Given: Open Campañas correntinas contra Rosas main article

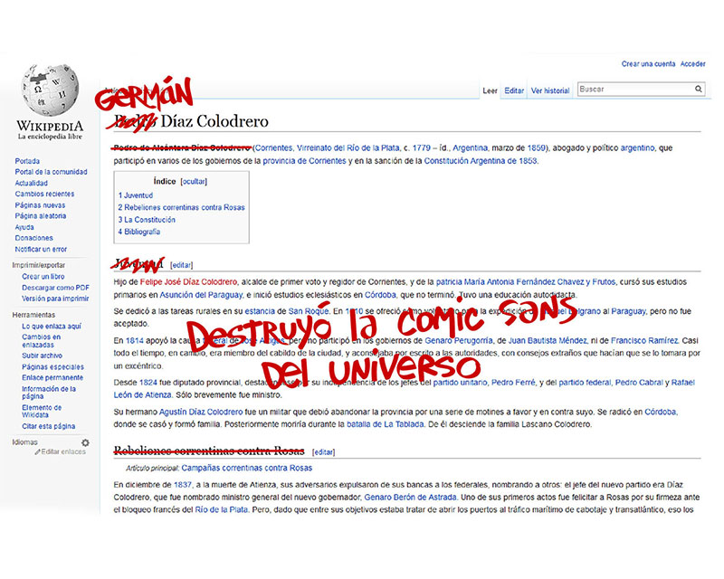Looking at the screenshot, I should click(246, 468).
